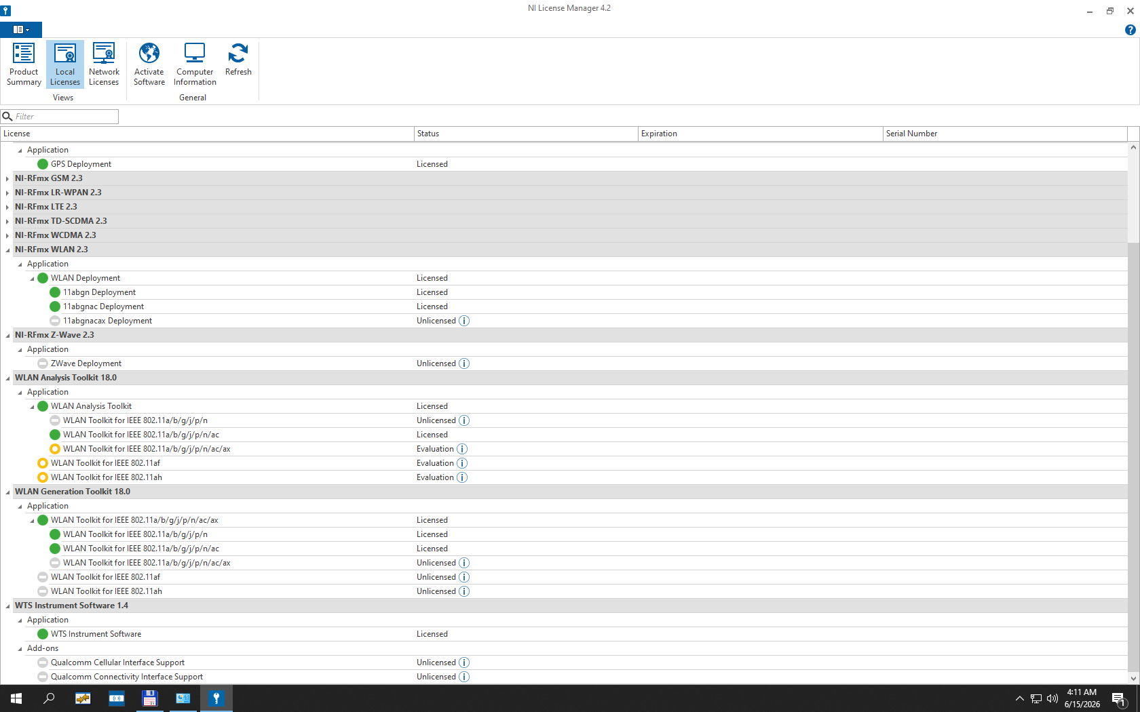Click info icon for Analysis 802.11ah Evaluation
Screen dimensions: 1140x712
coord(462,477)
